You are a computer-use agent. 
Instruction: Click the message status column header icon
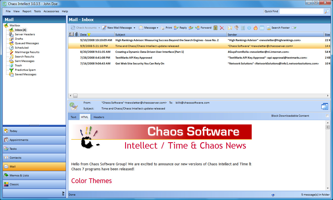71,34
